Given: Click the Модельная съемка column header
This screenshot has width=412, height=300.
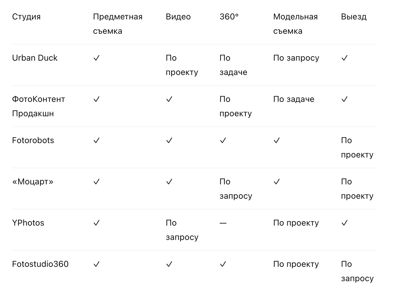Looking at the screenshot, I should pos(295,24).
